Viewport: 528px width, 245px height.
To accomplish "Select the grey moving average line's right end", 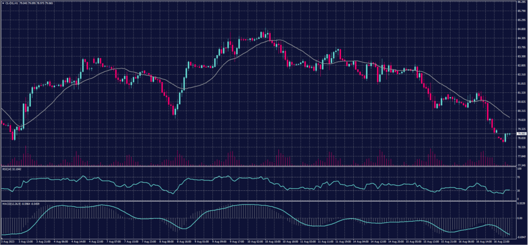I will 509,118.
